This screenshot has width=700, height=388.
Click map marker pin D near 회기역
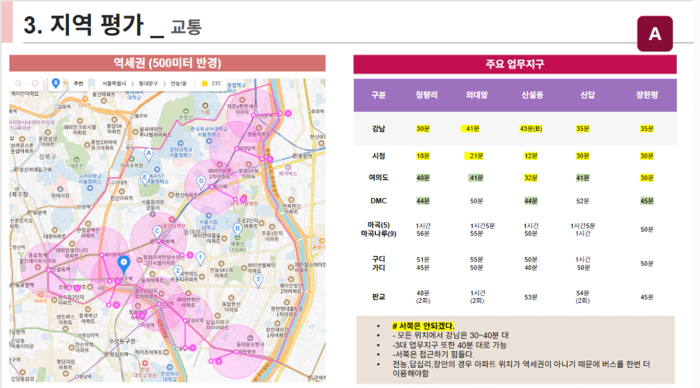click(x=201, y=182)
